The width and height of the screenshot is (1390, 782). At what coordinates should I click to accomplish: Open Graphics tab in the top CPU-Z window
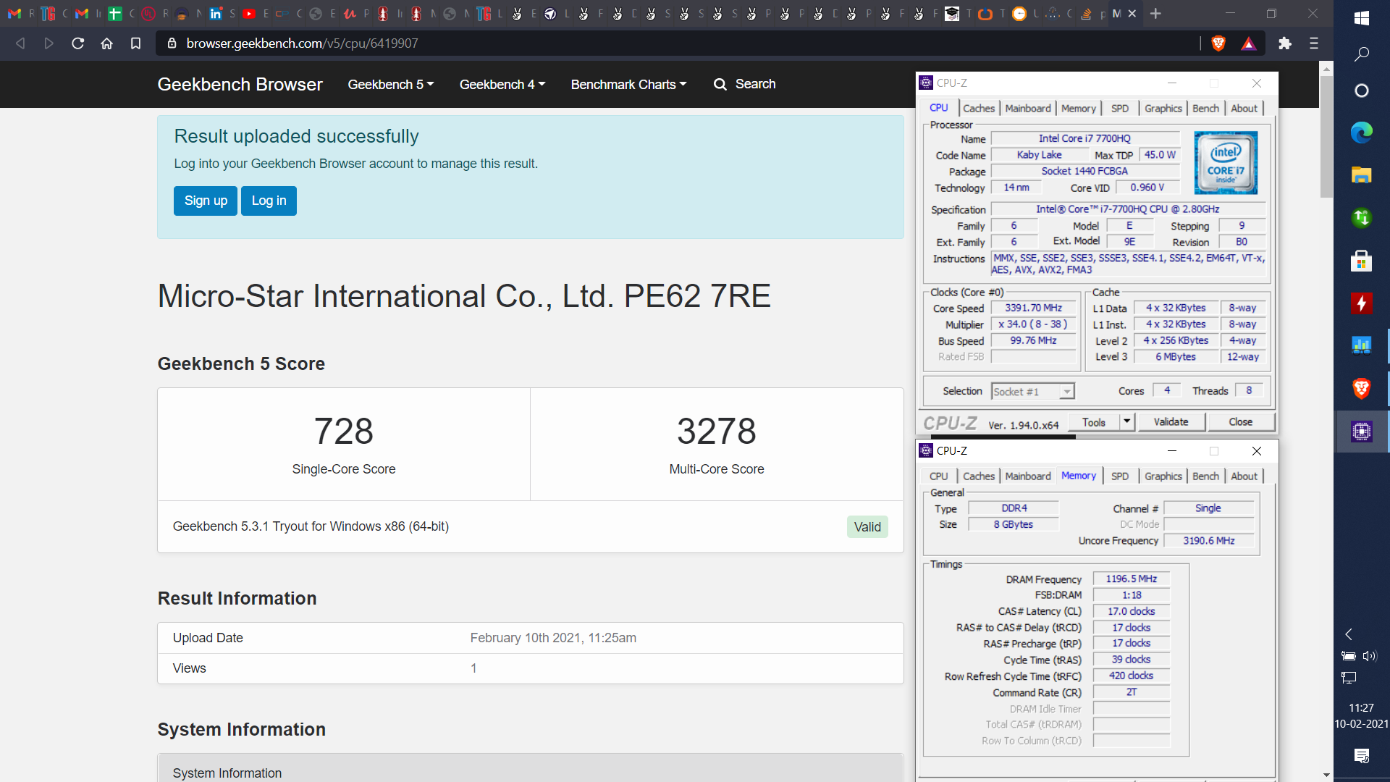click(x=1163, y=109)
